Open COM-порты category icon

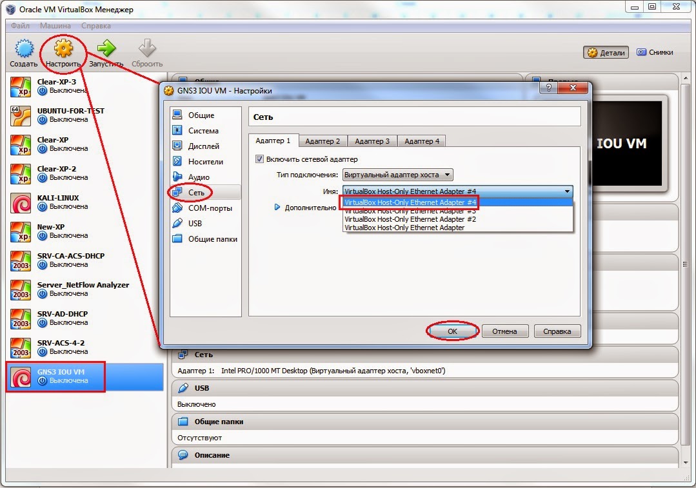point(177,208)
